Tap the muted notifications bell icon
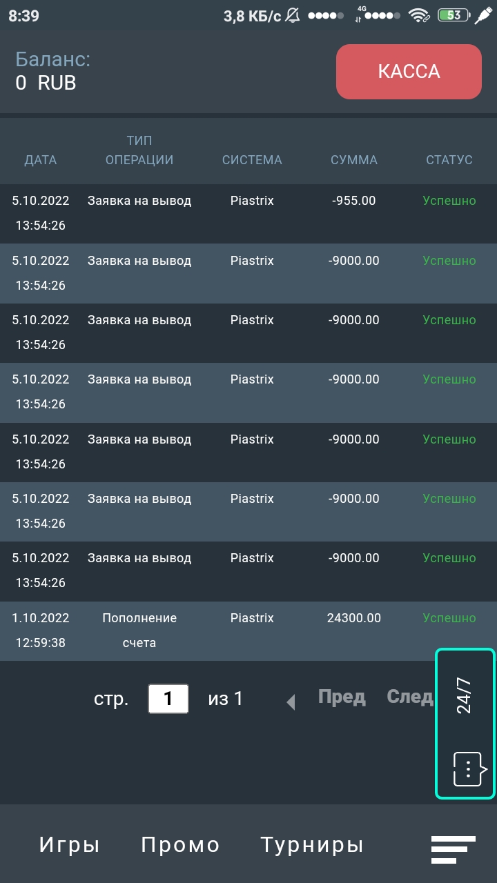 coord(293,15)
